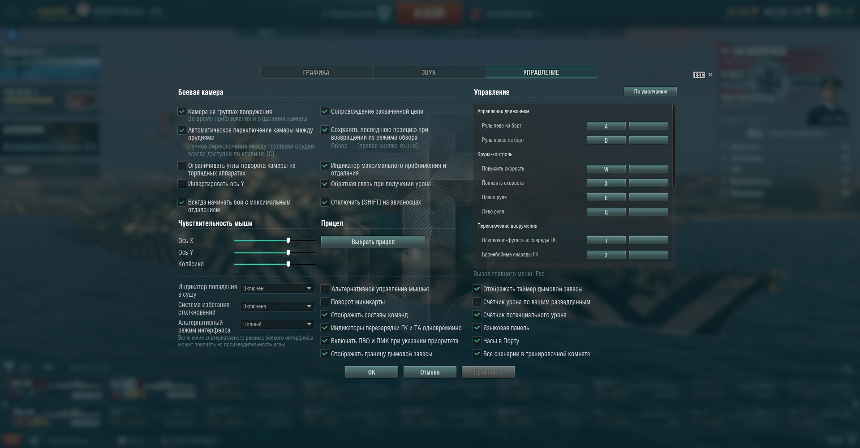Enable Инвертировать ось Y checkbox
The image size is (860, 448).
pyautogui.click(x=182, y=184)
